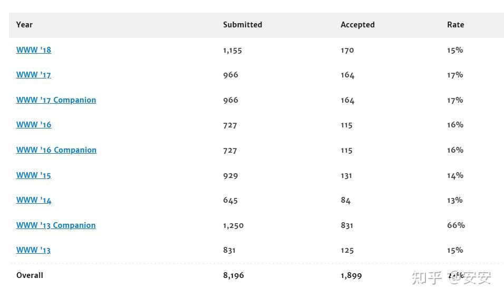Image resolution: width=504 pixels, height=298 pixels.
Task: Open the WWW '15 link
Action: point(34,175)
